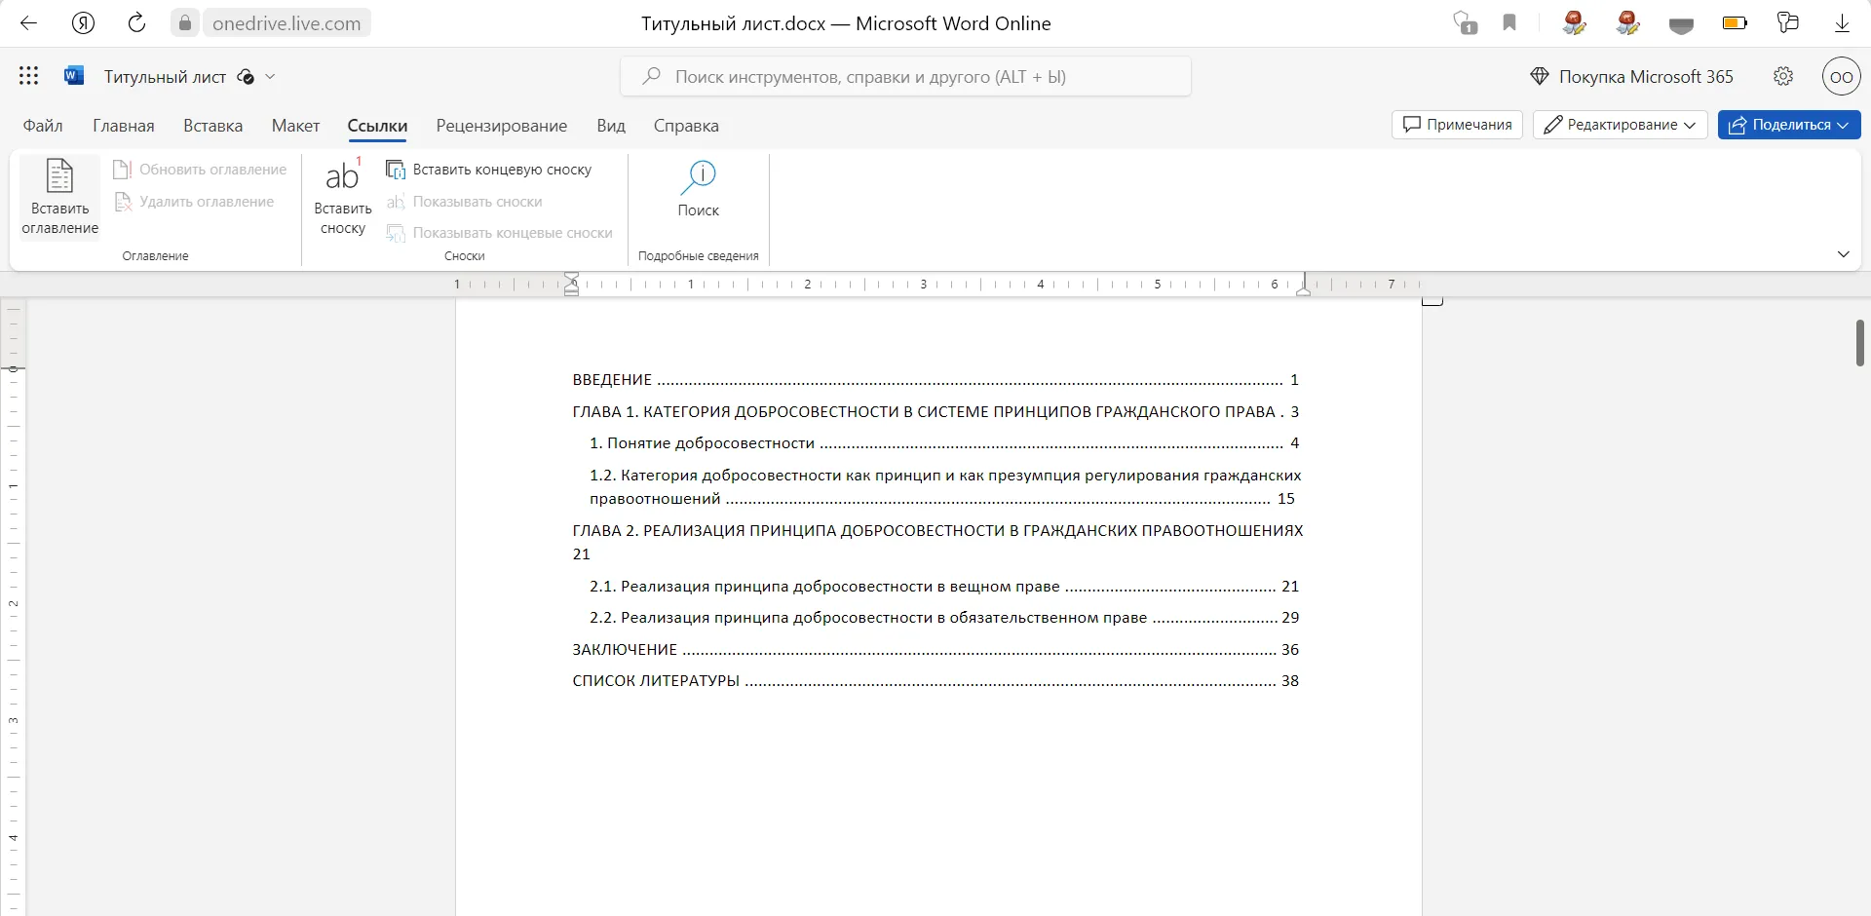
Task: Reload the page with the refresh icon
Action: [x=137, y=23]
